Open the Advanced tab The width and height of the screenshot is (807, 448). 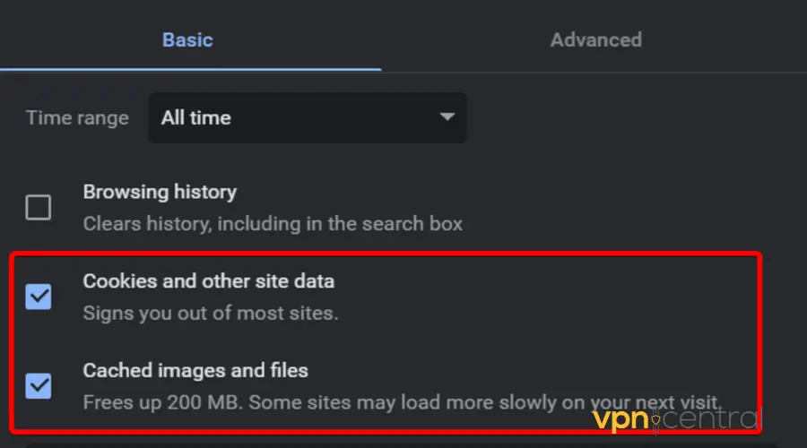tap(595, 39)
